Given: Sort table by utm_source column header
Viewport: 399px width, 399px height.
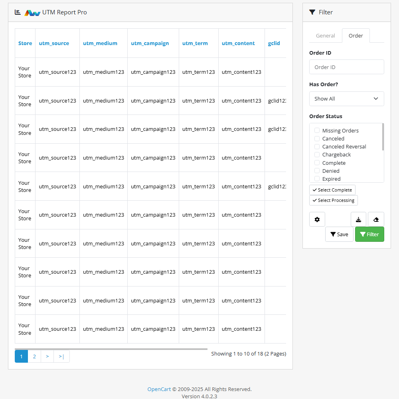Looking at the screenshot, I should pos(54,43).
